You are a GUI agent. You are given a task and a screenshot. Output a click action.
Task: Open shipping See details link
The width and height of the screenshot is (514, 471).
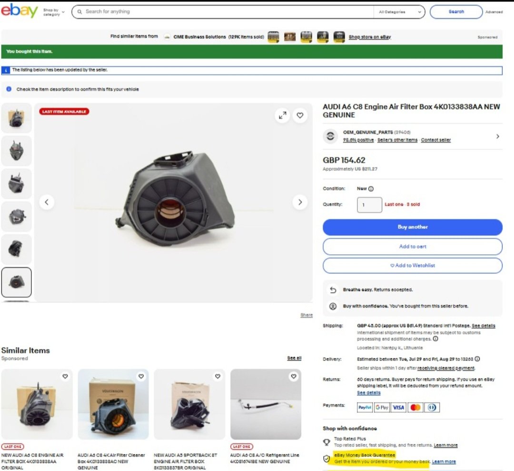(x=483, y=326)
